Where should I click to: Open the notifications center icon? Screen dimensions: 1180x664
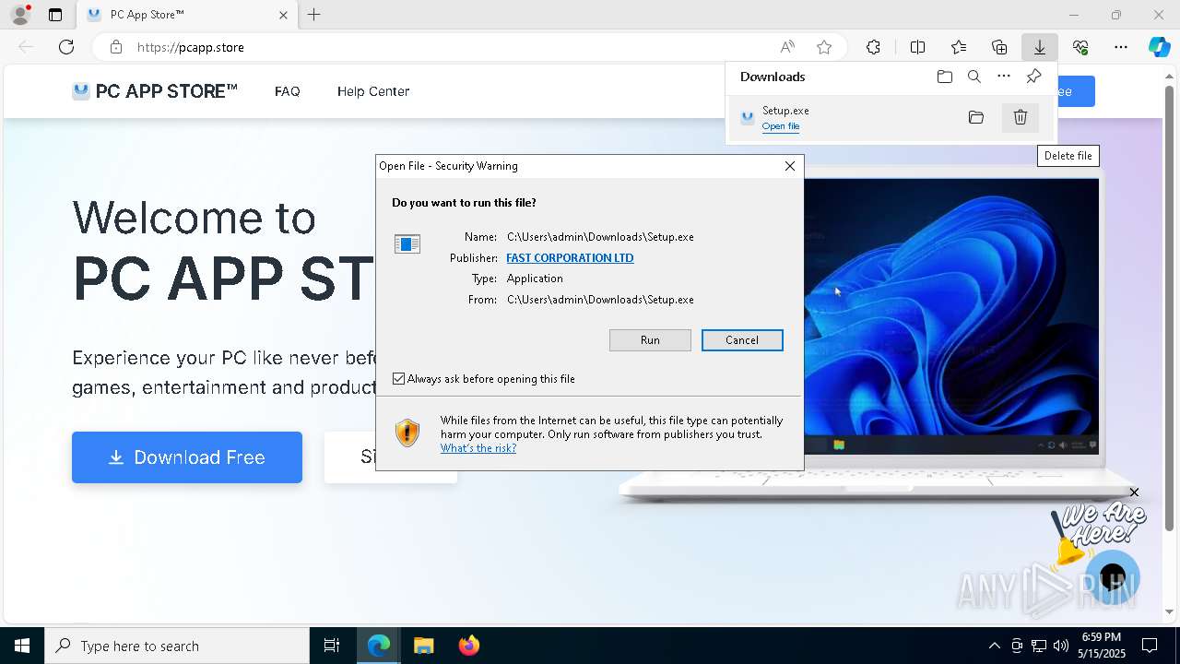(1150, 646)
